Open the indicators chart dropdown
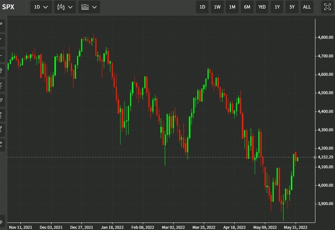335x230 pixels. click(x=89, y=7)
